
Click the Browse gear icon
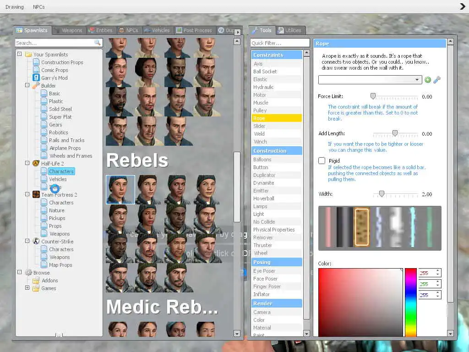28,272
